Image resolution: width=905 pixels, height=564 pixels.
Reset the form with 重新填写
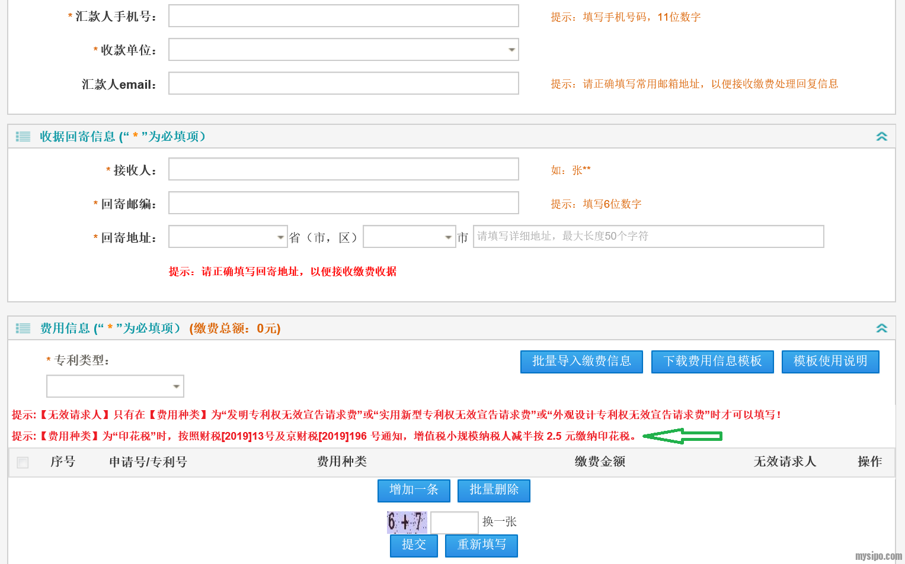(481, 545)
